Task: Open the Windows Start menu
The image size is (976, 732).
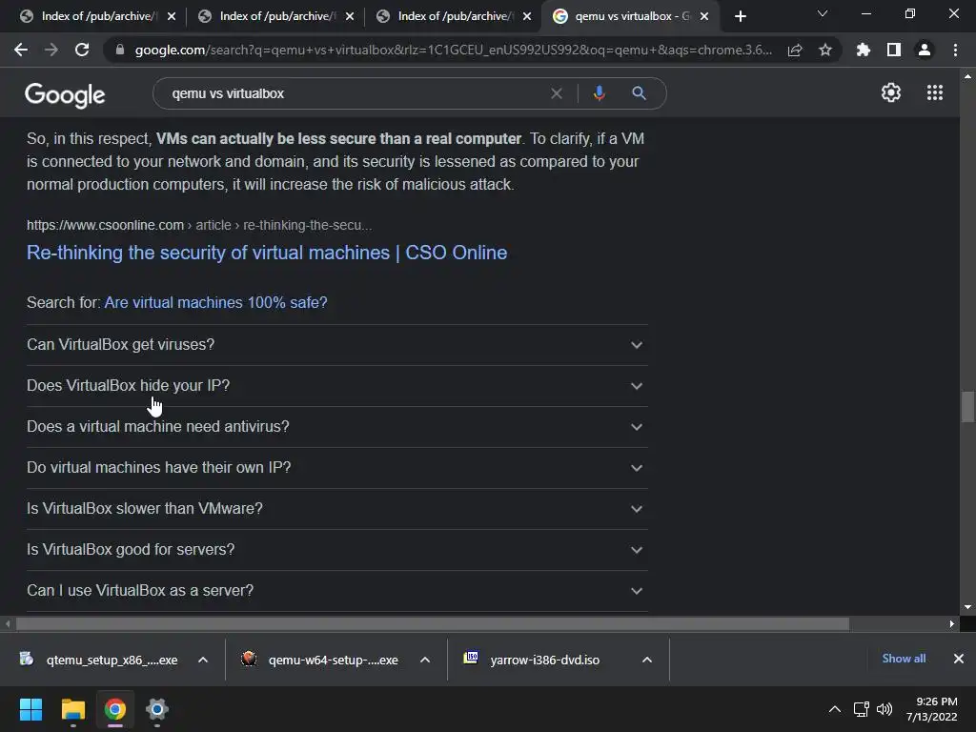Action: tap(30, 709)
